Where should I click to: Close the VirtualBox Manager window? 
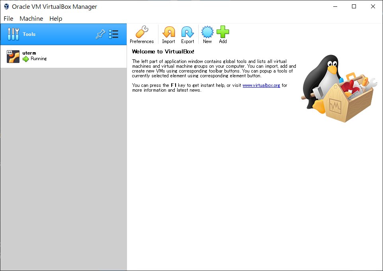[x=373, y=7]
